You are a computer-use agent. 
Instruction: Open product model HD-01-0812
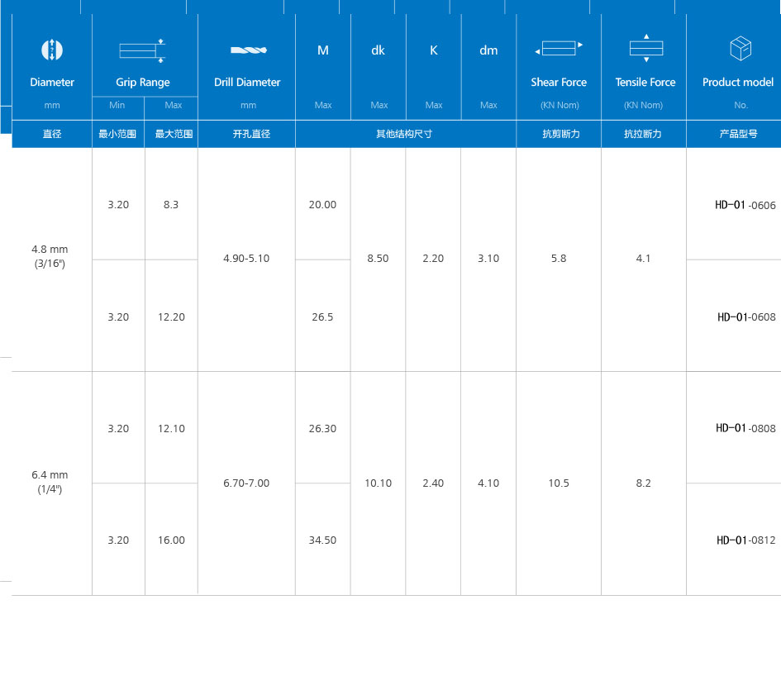(745, 540)
